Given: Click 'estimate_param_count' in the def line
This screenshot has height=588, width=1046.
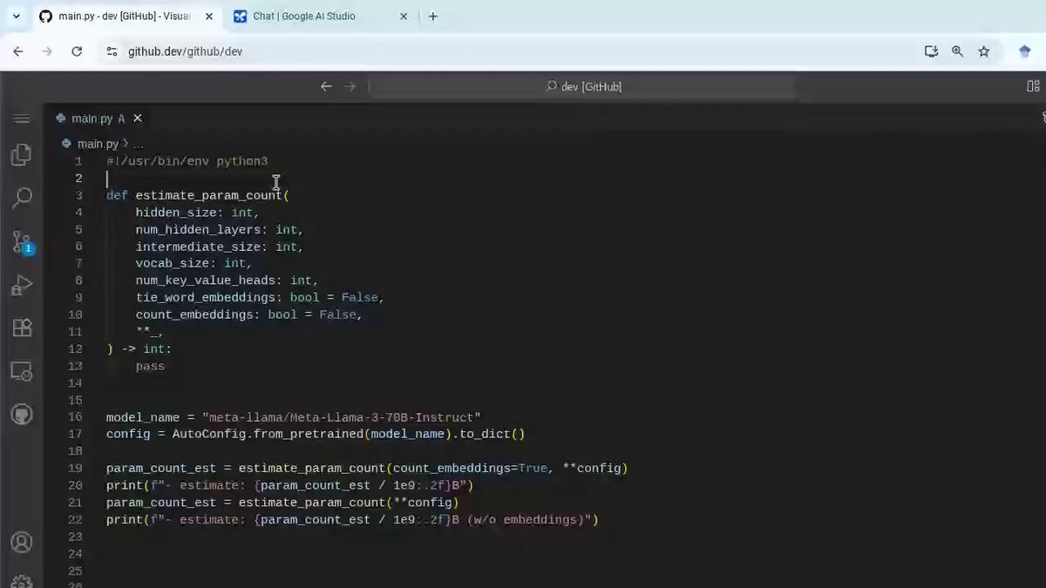Looking at the screenshot, I should click(x=209, y=195).
